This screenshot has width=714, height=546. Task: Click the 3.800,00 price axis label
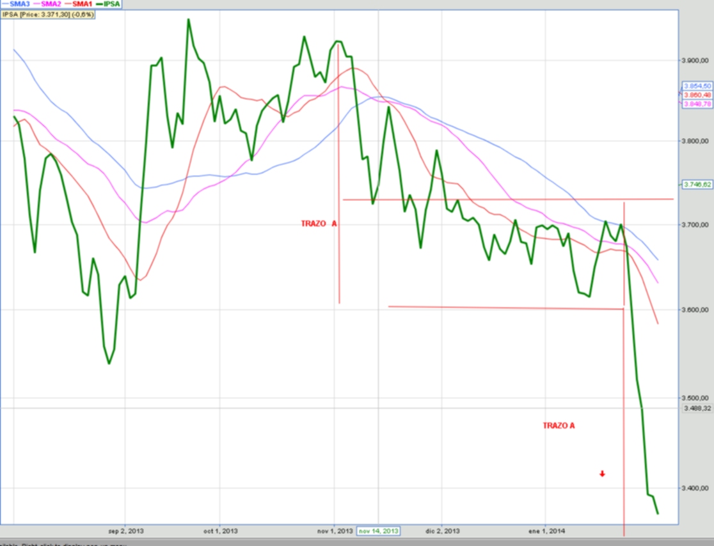(x=694, y=141)
